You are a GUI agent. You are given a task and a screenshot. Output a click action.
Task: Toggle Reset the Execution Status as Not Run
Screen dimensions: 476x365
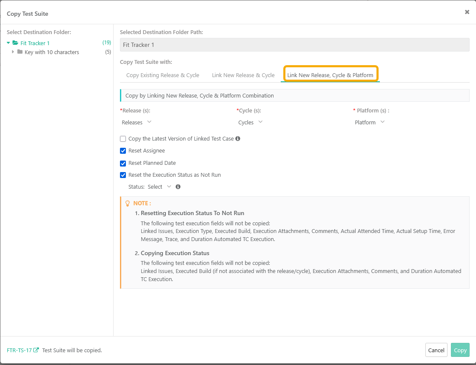coord(123,175)
